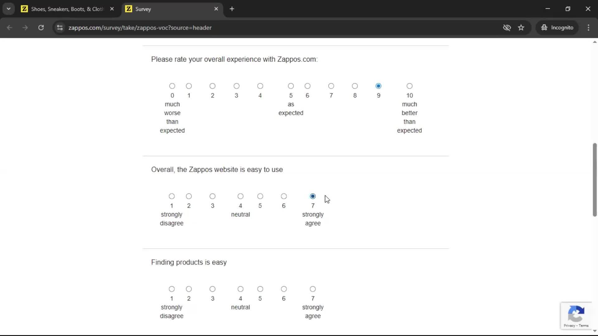Click 'Finding products is easy' question text
The height and width of the screenshot is (336, 598).
189,262
